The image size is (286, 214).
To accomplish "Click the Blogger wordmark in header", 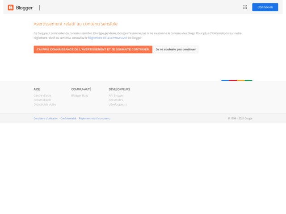I will point(24,8).
